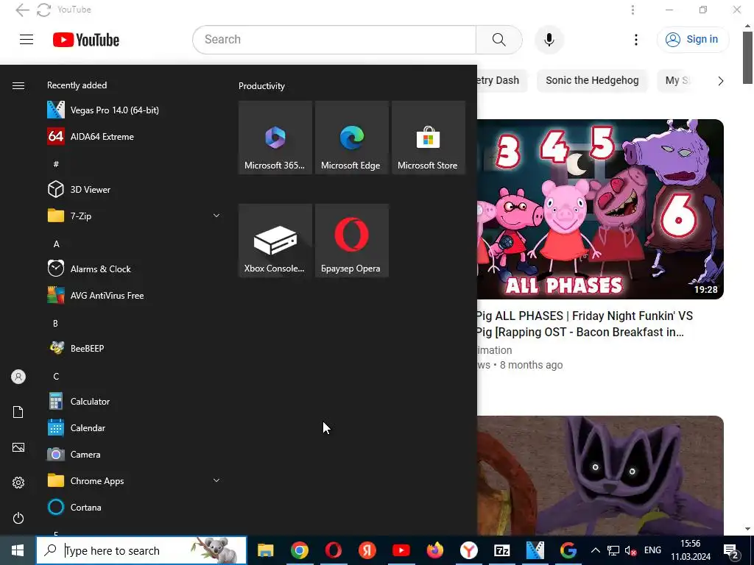Play the purple cat creature video thumbnail

click(x=600, y=476)
